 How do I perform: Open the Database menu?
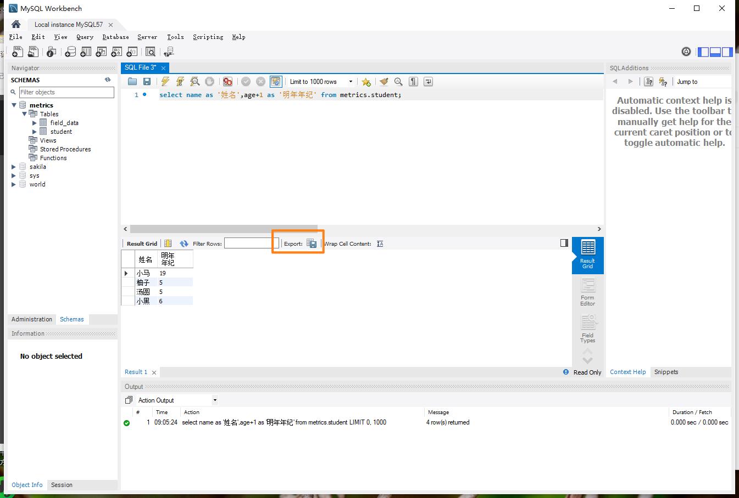(x=115, y=37)
